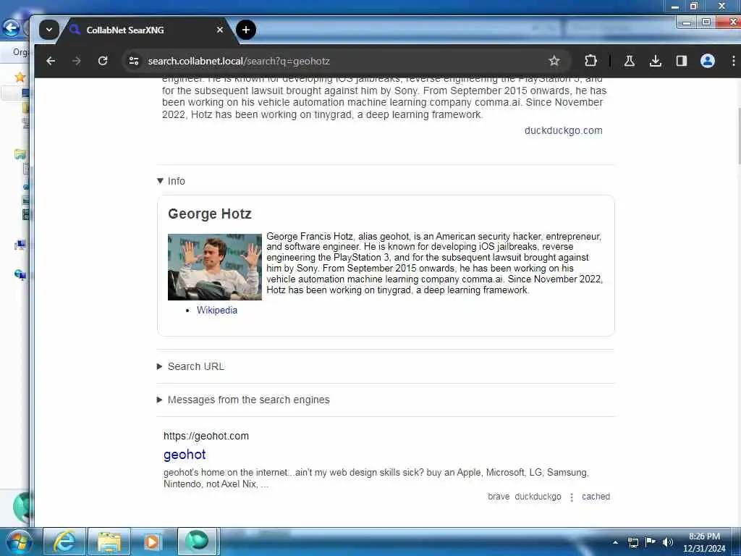Open the Wikipedia link for George Hotz
The height and width of the screenshot is (556, 741).
point(217,310)
